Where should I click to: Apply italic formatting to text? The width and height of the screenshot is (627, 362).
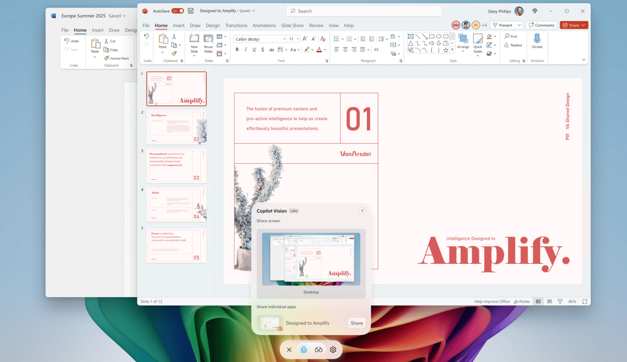245,50
